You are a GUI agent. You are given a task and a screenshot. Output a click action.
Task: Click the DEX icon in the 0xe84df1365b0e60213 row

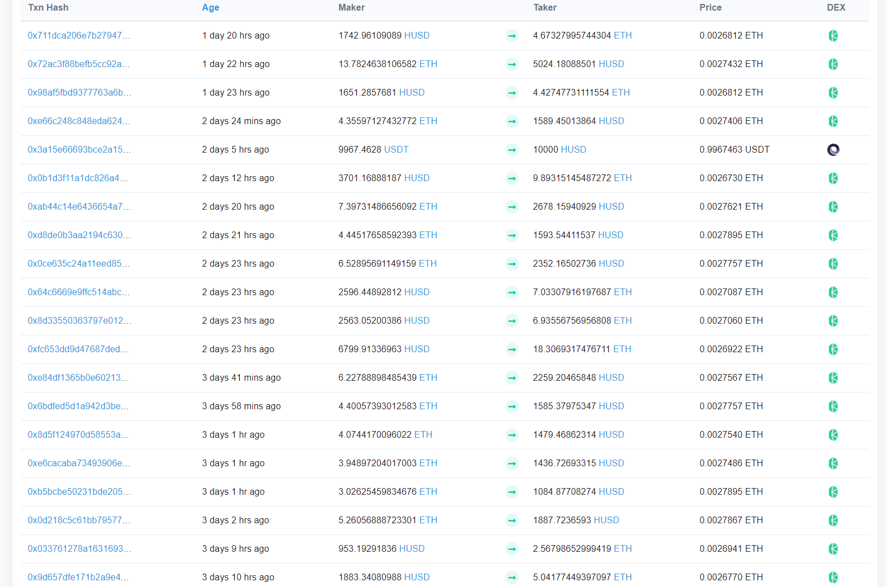pos(833,378)
